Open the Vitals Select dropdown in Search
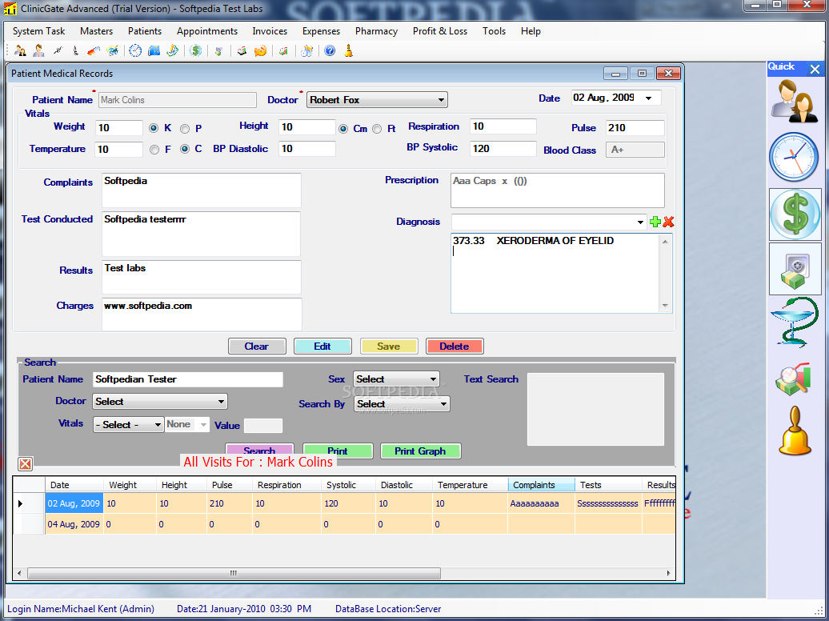 [129, 425]
